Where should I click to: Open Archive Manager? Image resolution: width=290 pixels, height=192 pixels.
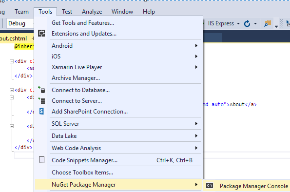pyautogui.click(x=118, y=78)
